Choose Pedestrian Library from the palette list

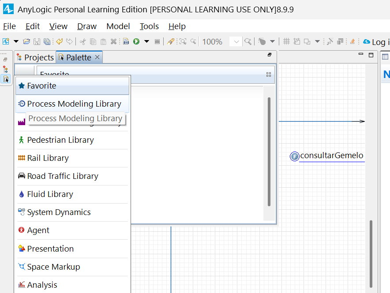coord(72,140)
